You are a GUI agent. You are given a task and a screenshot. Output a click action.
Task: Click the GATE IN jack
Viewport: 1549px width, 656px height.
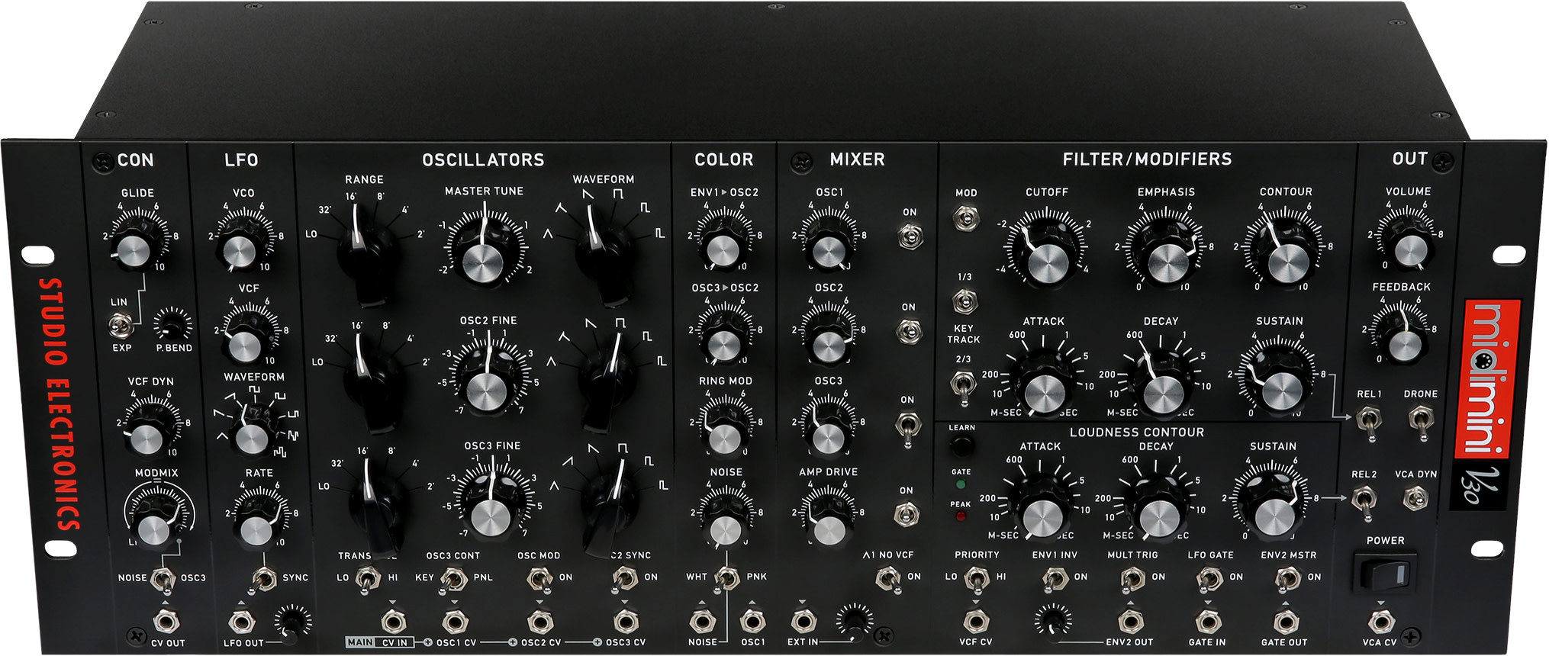coord(1208,621)
